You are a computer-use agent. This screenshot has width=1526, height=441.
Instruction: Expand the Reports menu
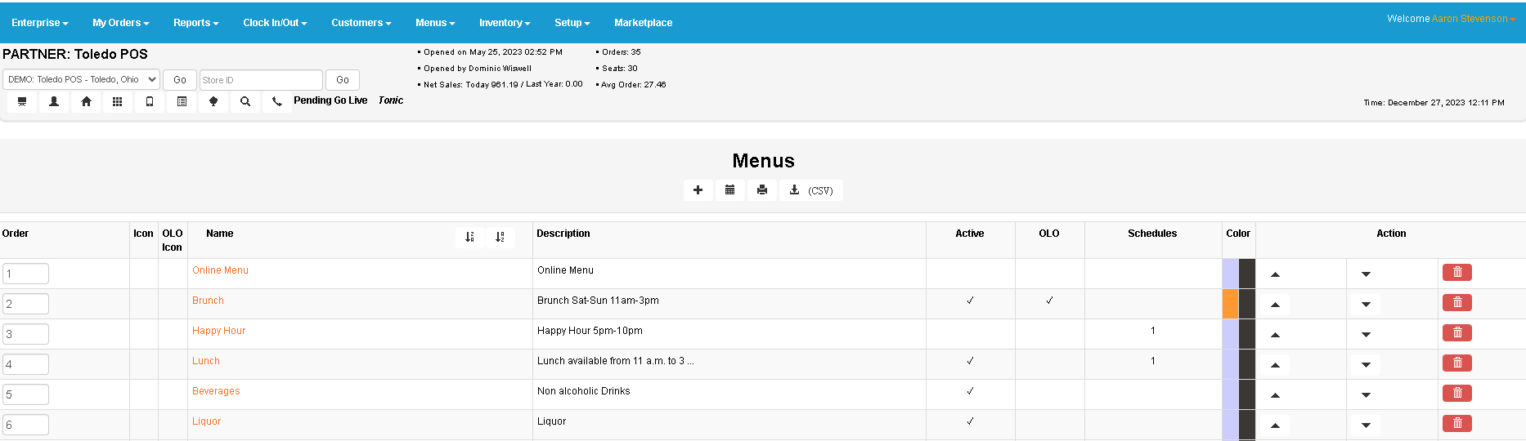(195, 23)
